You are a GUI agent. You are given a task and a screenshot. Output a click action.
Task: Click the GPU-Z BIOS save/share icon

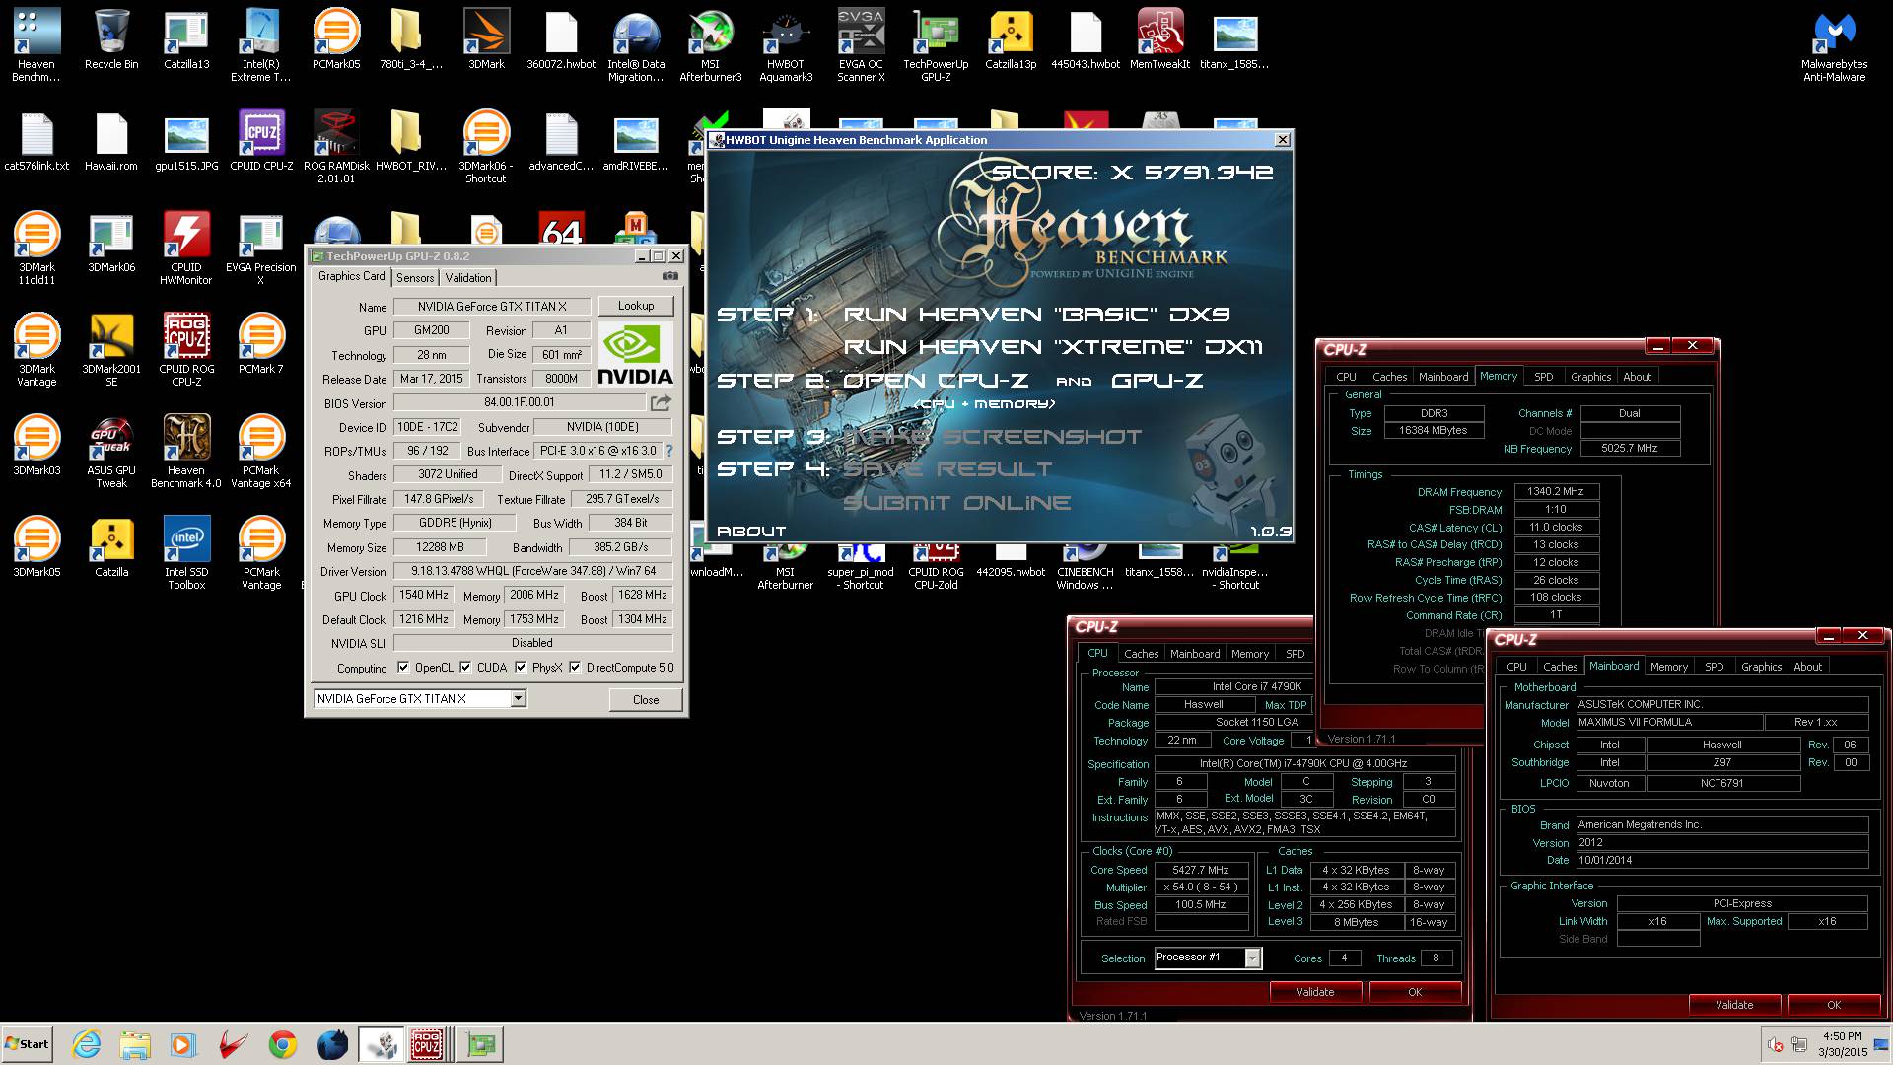(x=661, y=402)
